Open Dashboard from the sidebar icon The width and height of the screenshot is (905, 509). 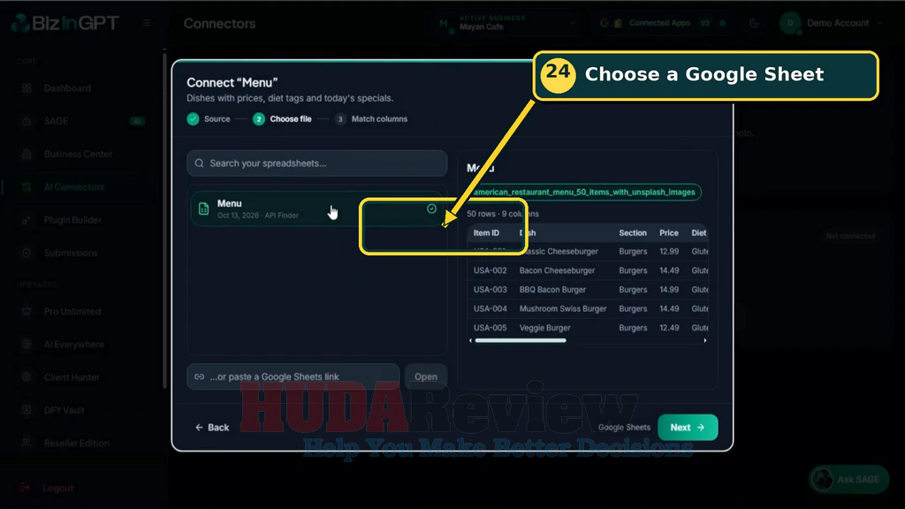[27, 88]
